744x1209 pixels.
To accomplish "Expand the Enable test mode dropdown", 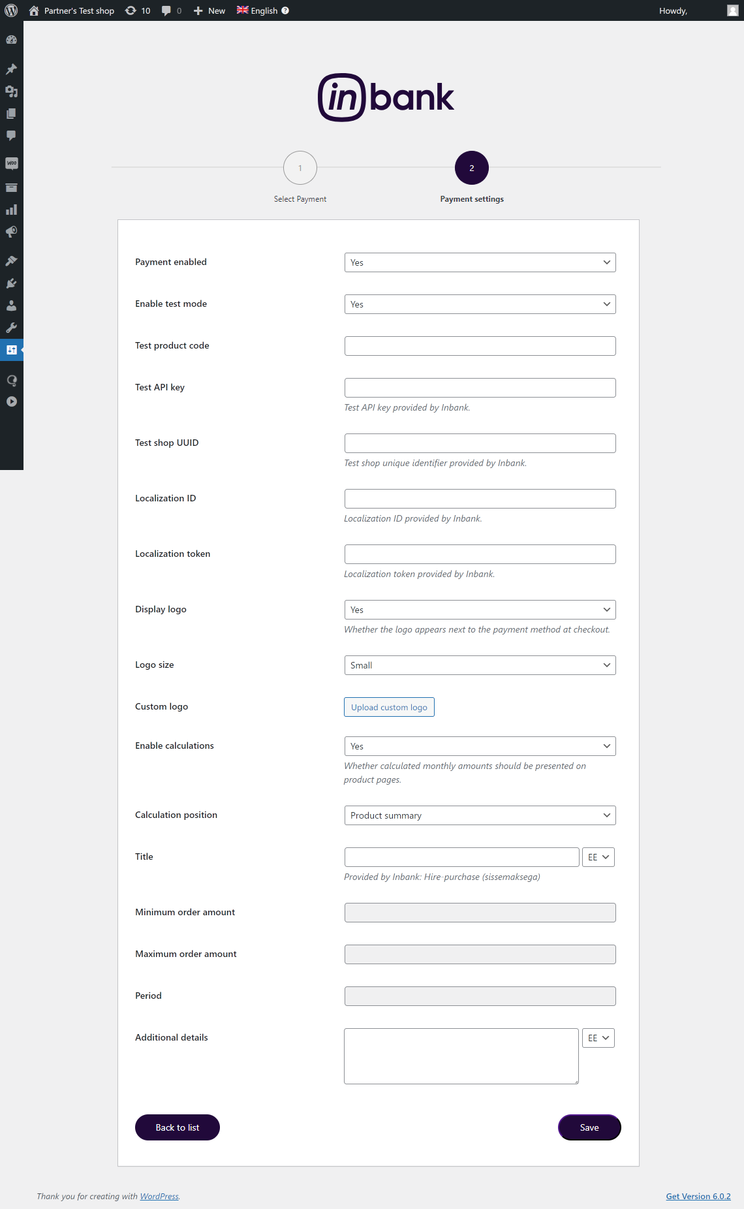I will click(480, 304).
